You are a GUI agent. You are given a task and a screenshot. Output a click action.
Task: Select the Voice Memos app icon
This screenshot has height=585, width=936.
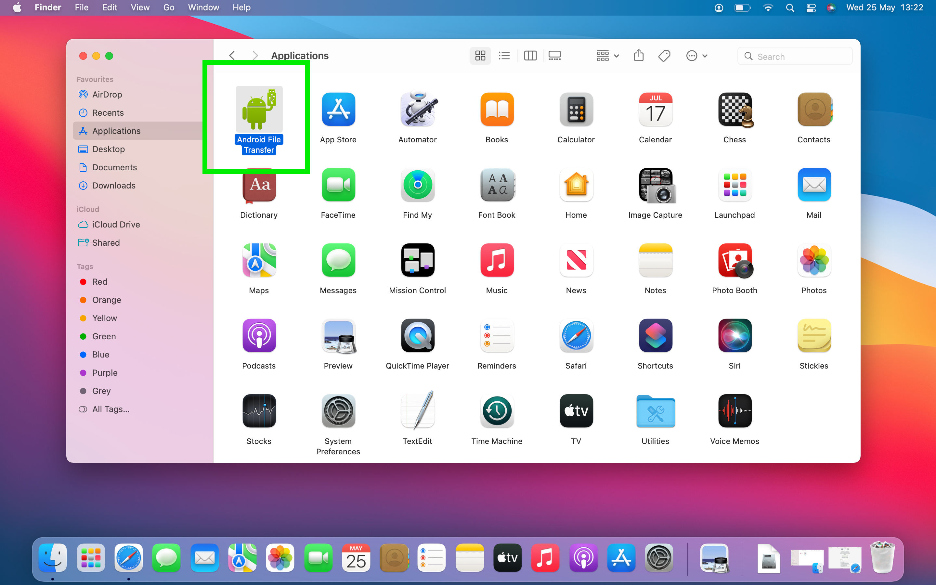735,411
